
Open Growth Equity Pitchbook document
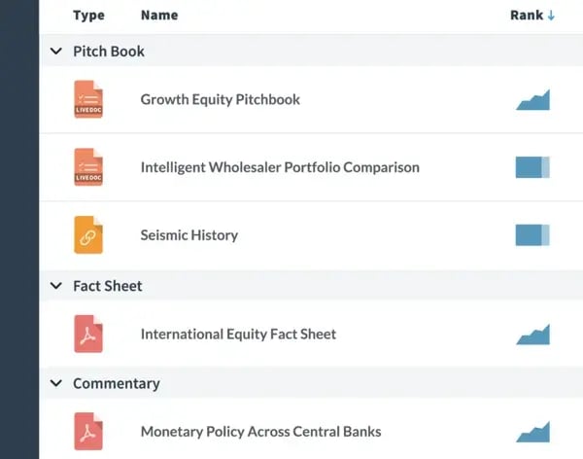[220, 99]
